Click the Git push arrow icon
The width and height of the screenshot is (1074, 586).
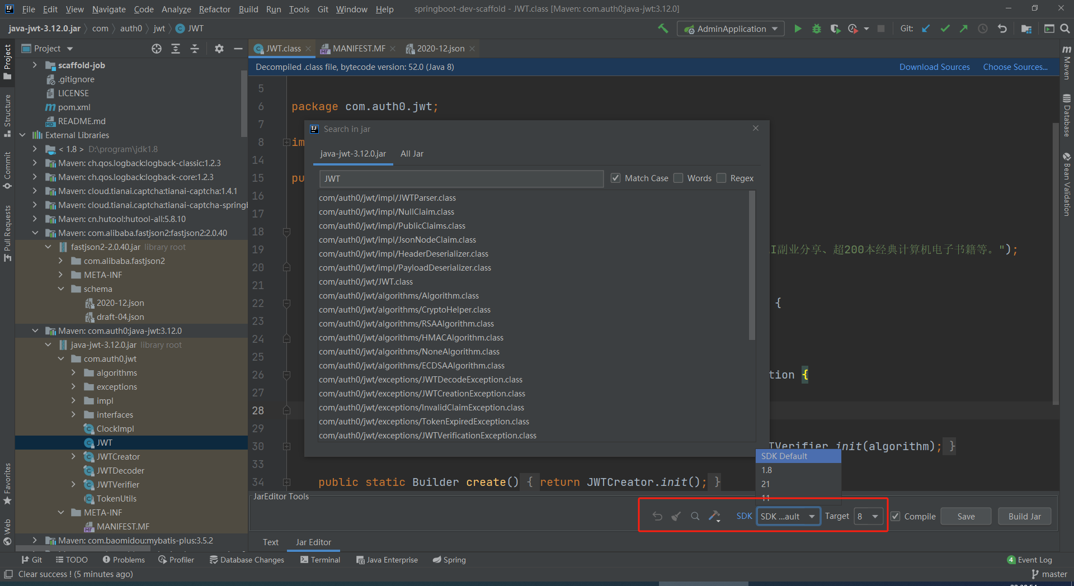963,29
